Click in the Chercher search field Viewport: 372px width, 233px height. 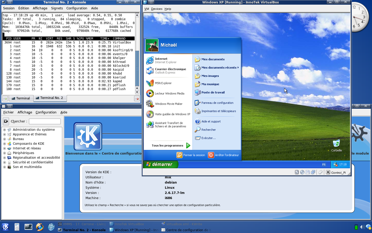click(45, 121)
